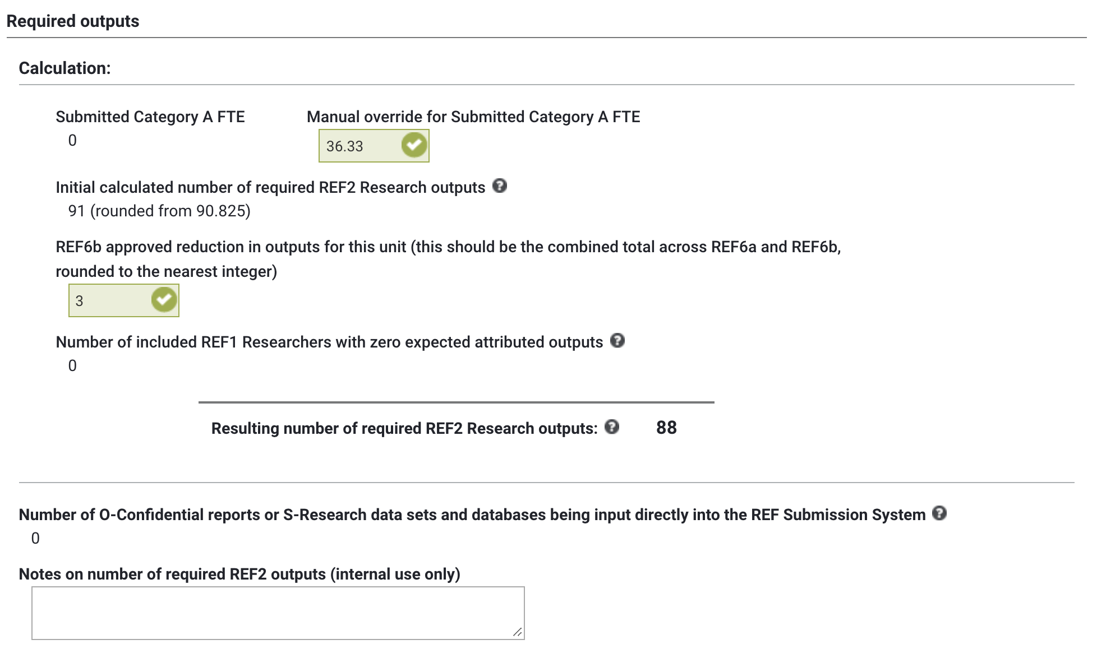Viewport: 1097px width, 658px height.
Task: Click the resulting outputs value 88
Action: pyautogui.click(x=666, y=428)
